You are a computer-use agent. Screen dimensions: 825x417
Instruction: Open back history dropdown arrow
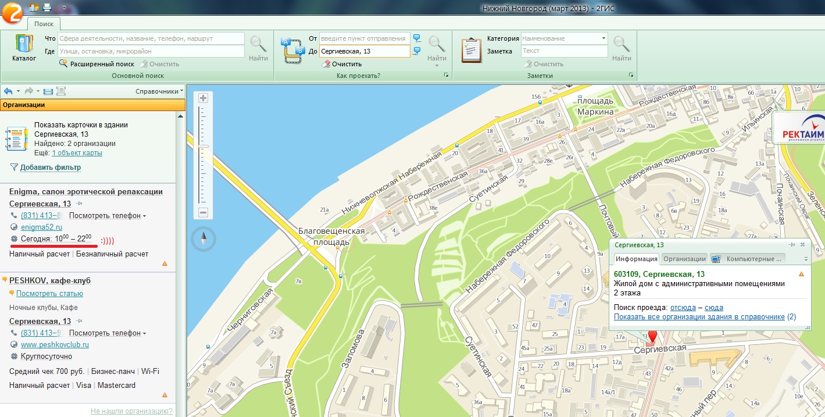[x=18, y=91]
